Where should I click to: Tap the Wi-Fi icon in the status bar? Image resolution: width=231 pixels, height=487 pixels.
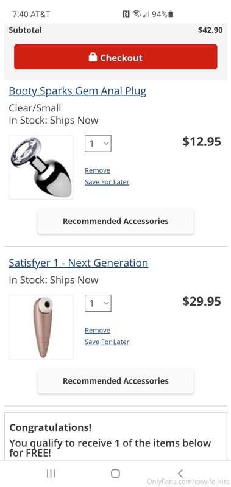(x=136, y=14)
